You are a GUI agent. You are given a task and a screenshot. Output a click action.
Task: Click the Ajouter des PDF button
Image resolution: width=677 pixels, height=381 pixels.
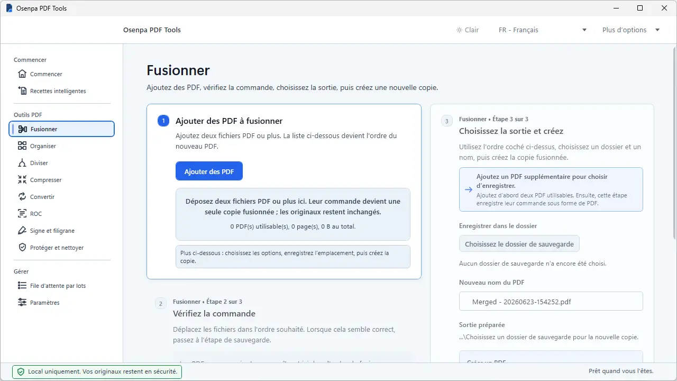click(209, 171)
